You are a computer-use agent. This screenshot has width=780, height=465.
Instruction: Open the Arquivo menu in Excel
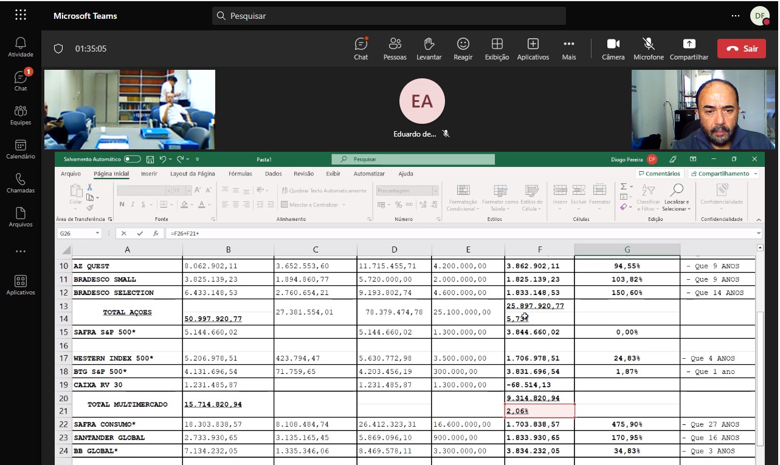point(71,174)
